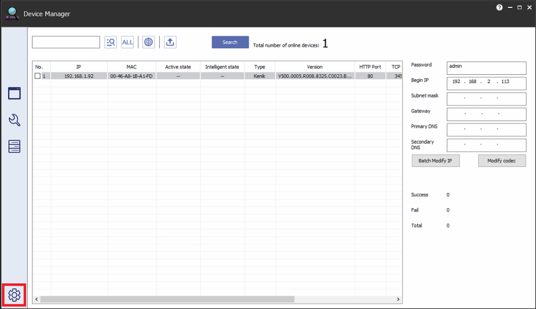
Task: Click the help question mark icon in title bar
Action: pyautogui.click(x=499, y=7)
